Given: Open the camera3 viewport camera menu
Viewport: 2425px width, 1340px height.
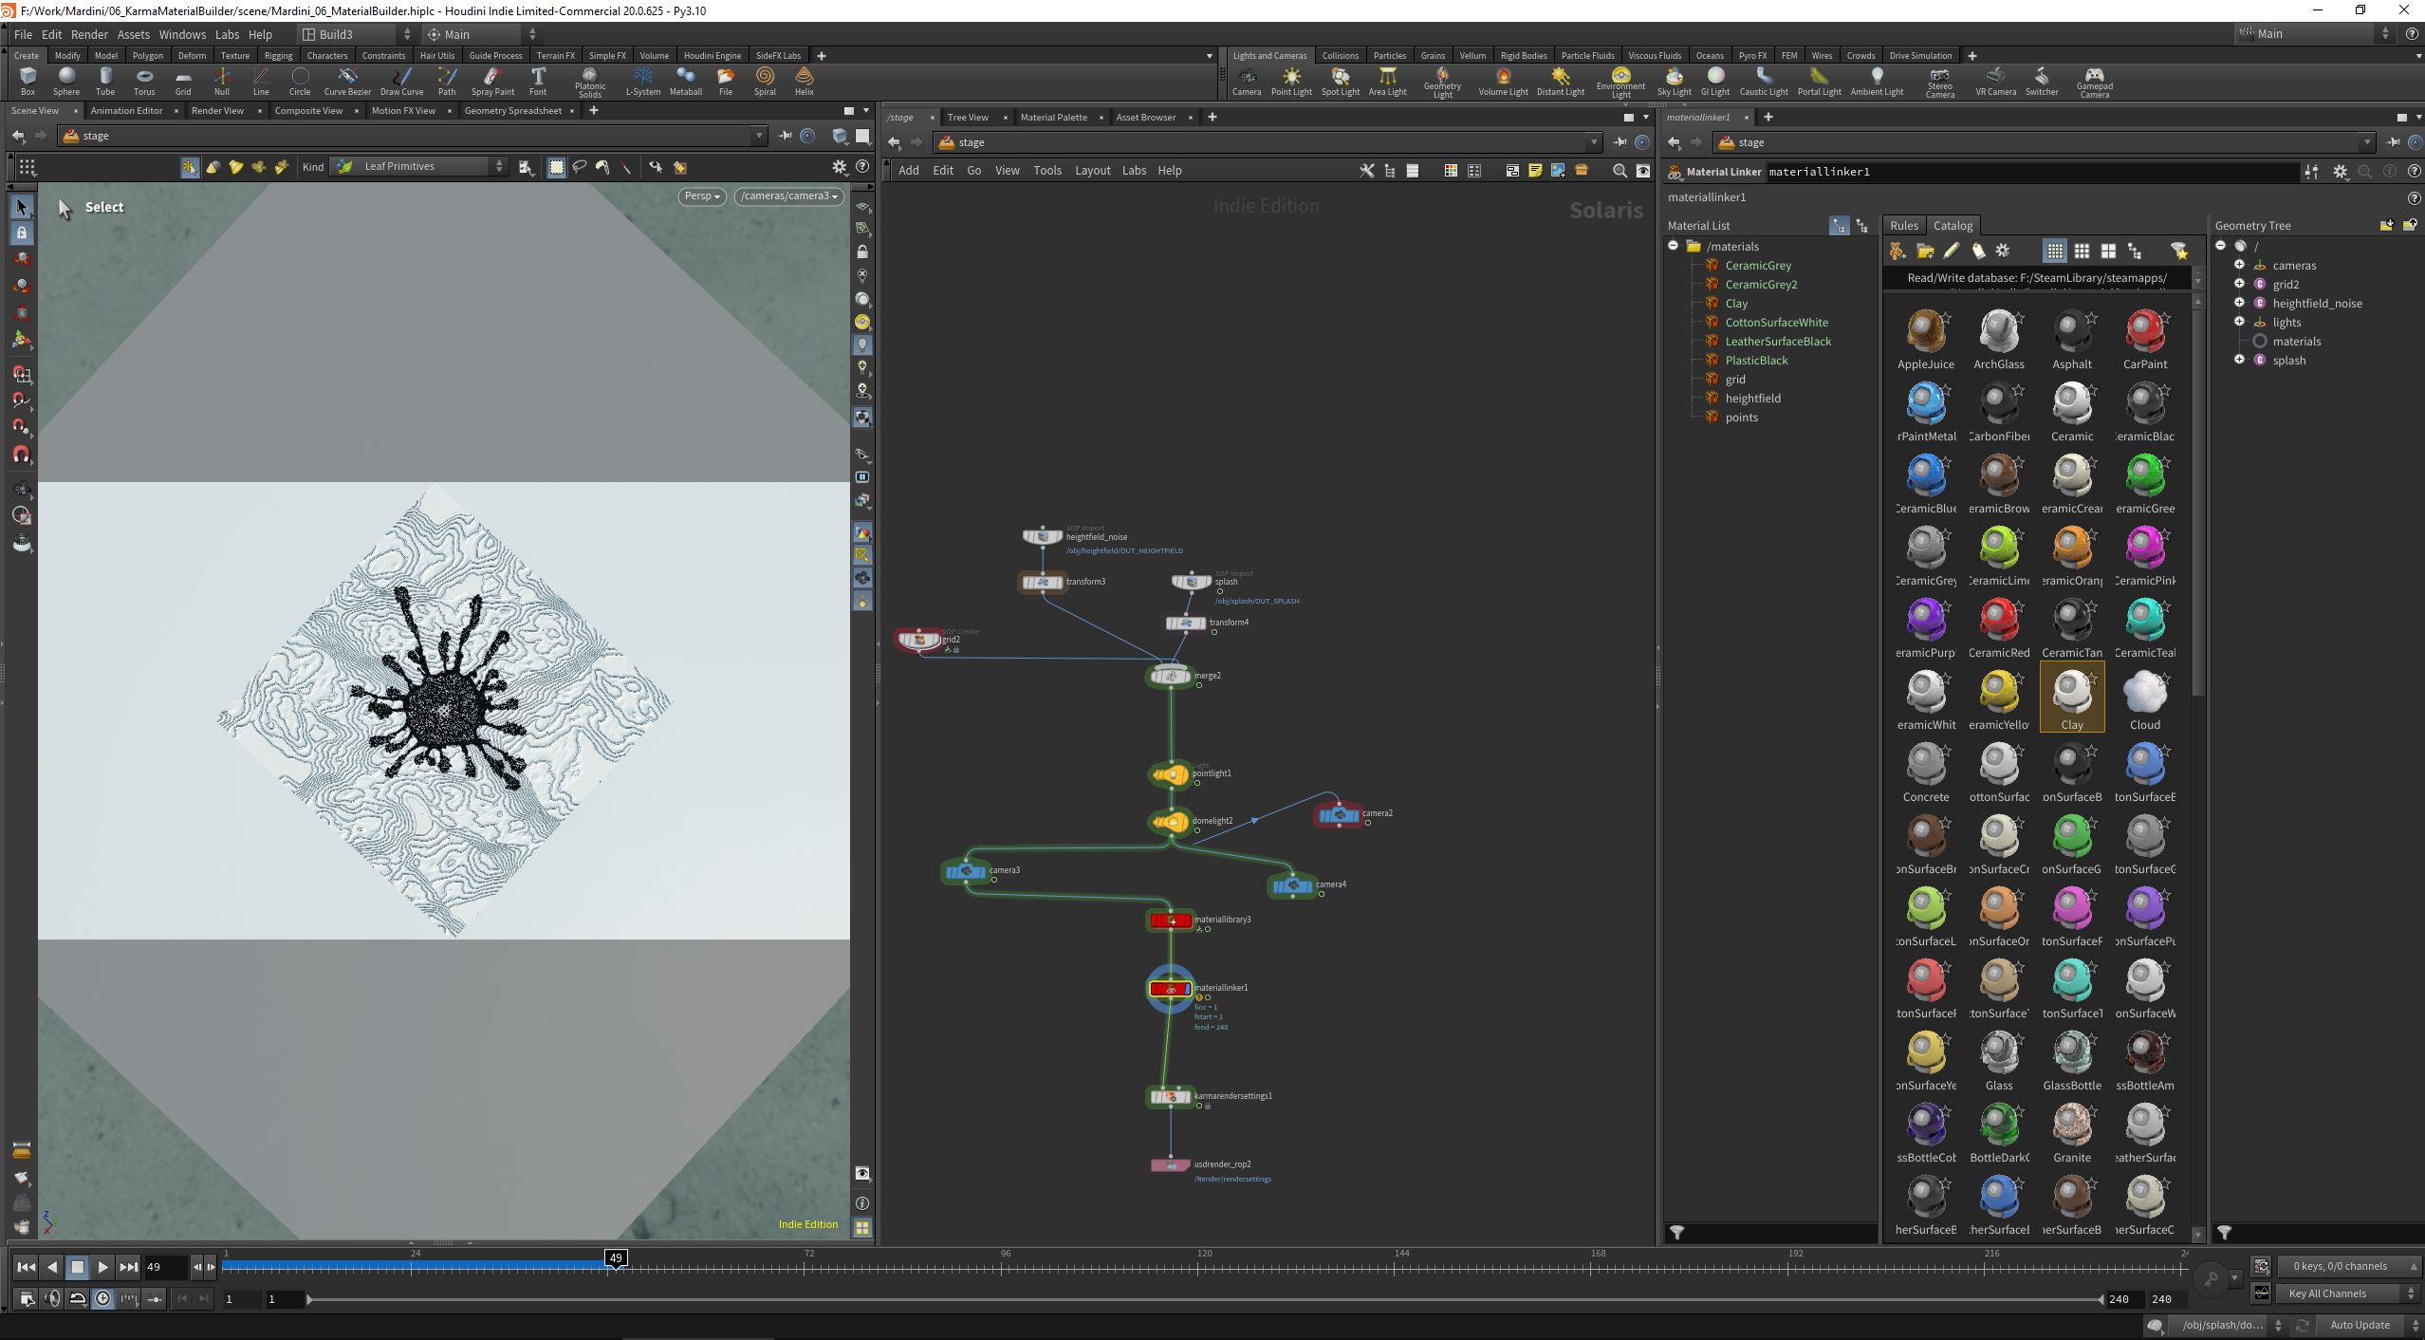Looking at the screenshot, I should (x=789, y=196).
